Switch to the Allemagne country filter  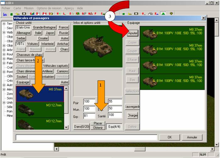tap(23, 33)
